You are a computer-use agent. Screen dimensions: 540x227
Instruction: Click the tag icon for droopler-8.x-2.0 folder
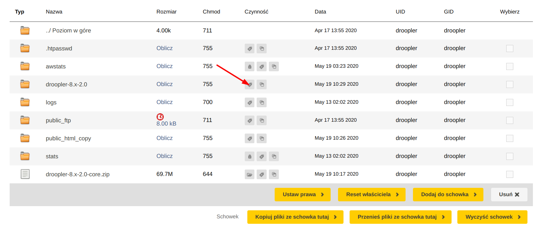[250, 84]
